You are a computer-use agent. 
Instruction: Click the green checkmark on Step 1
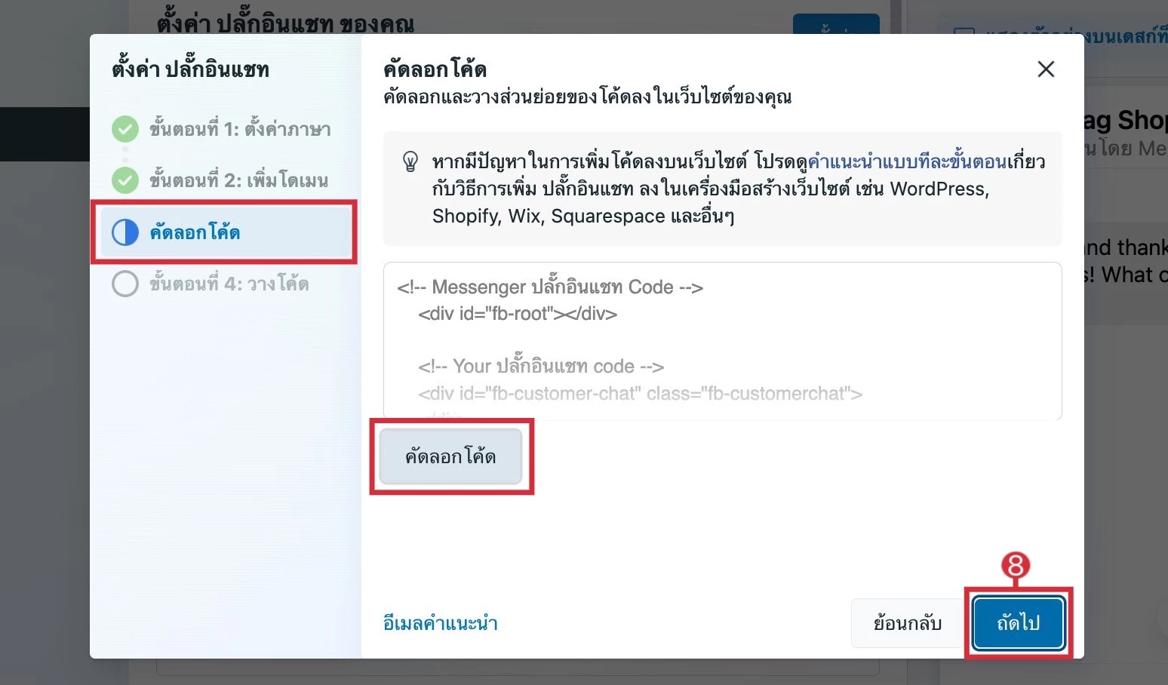(x=125, y=129)
